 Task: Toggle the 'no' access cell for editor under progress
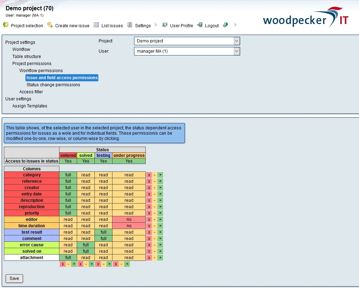[129, 219]
